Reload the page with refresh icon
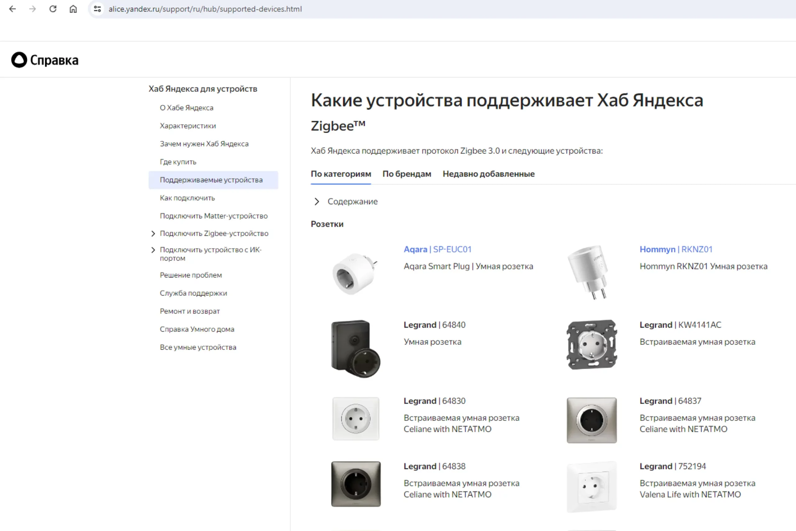The image size is (796, 531). pyautogui.click(x=53, y=9)
